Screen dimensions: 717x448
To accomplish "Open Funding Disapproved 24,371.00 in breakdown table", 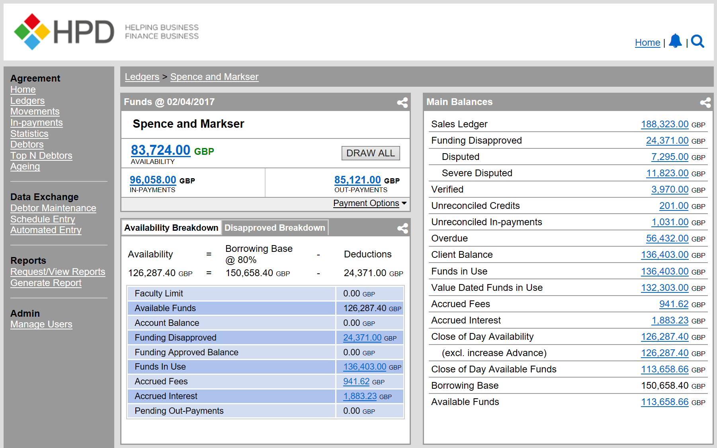I will click(x=362, y=337).
